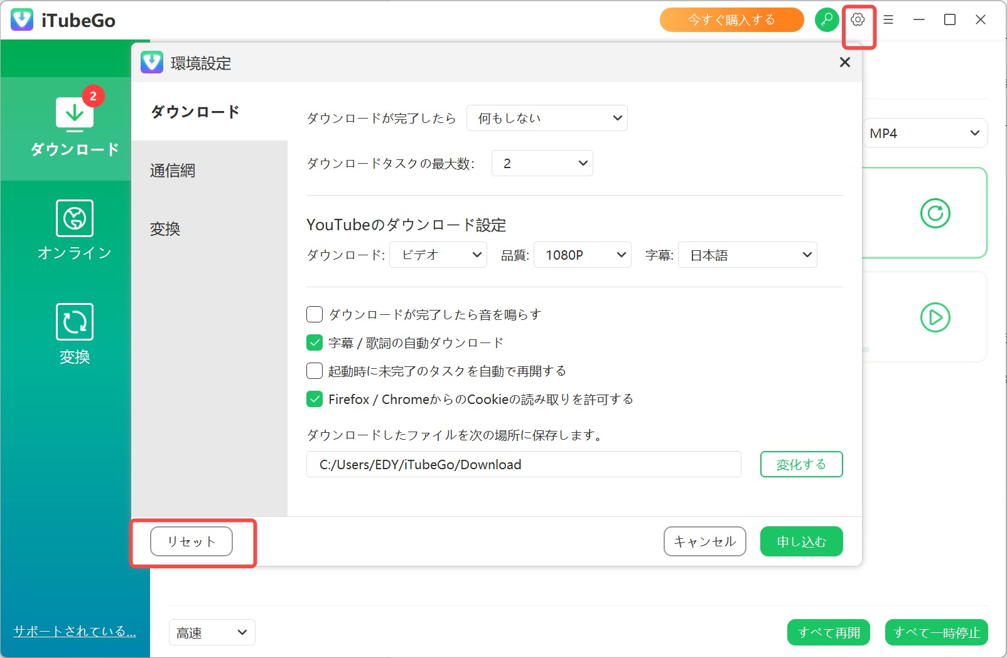Click the 今すぐ購入する button
Screen dimensions: 1007x658
tap(732, 19)
